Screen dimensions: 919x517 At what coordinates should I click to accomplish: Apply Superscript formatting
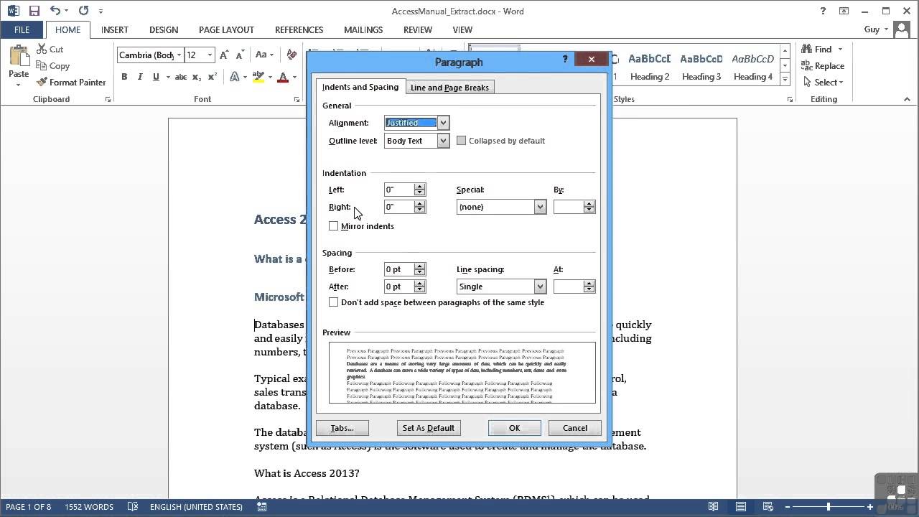tap(213, 77)
